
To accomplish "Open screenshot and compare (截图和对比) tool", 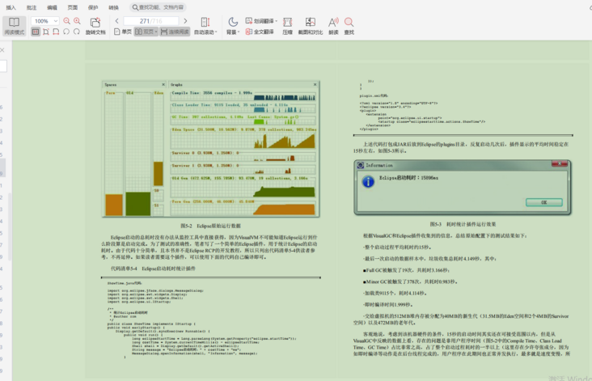I will [310, 26].
